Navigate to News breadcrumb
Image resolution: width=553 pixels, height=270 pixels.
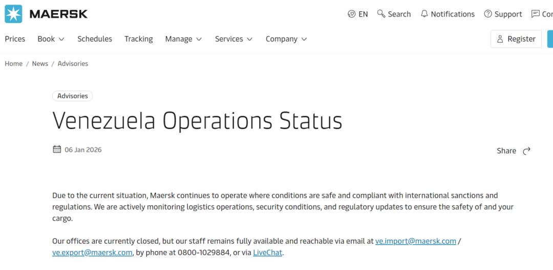click(x=40, y=64)
